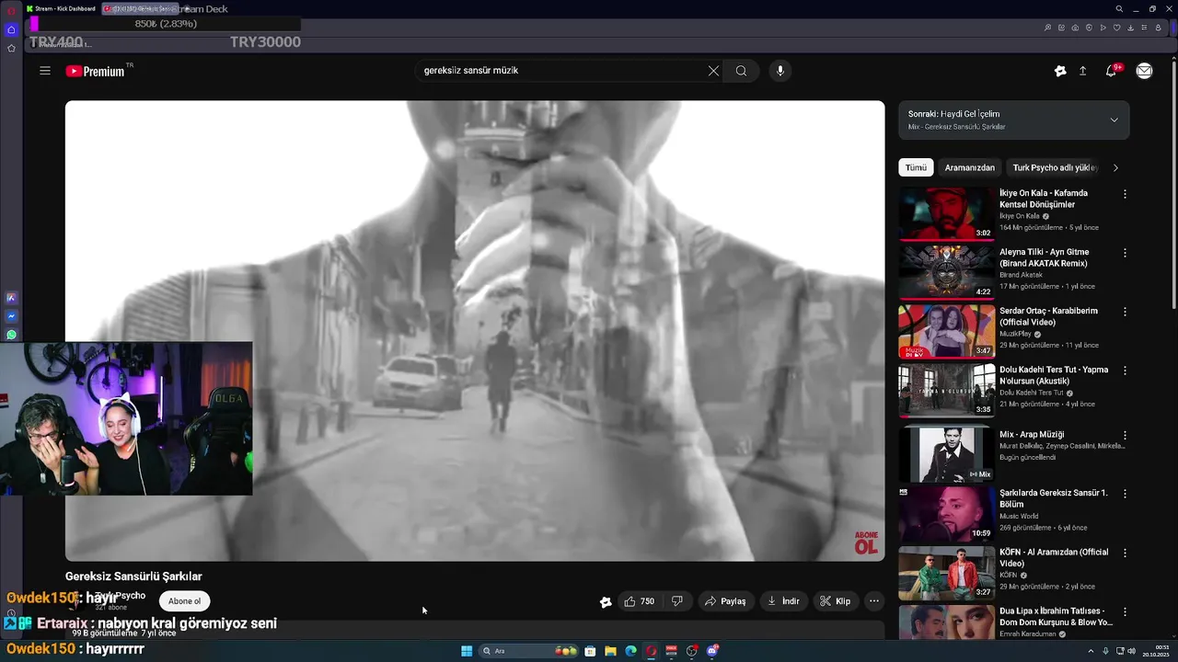
Task: Click the page vertical scrollbar
Action: pos(1172,184)
